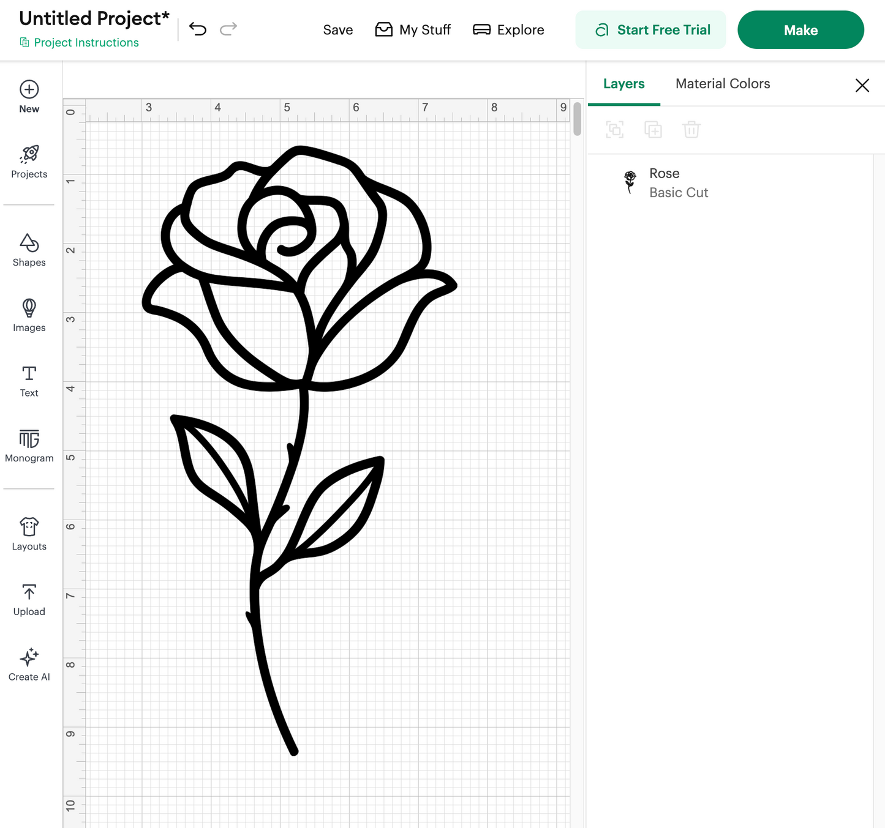The height and width of the screenshot is (828, 885).
Task: Close the Layers panel
Action: pyautogui.click(x=862, y=85)
